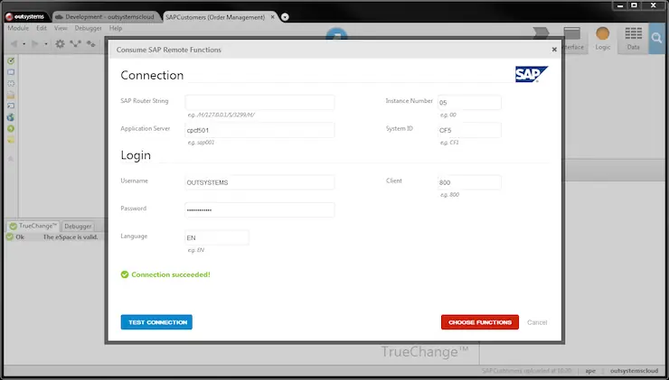Select the Debugger tab in bottom panel
The width and height of the screenshot is (669, 380).
[x=78, y=227]
